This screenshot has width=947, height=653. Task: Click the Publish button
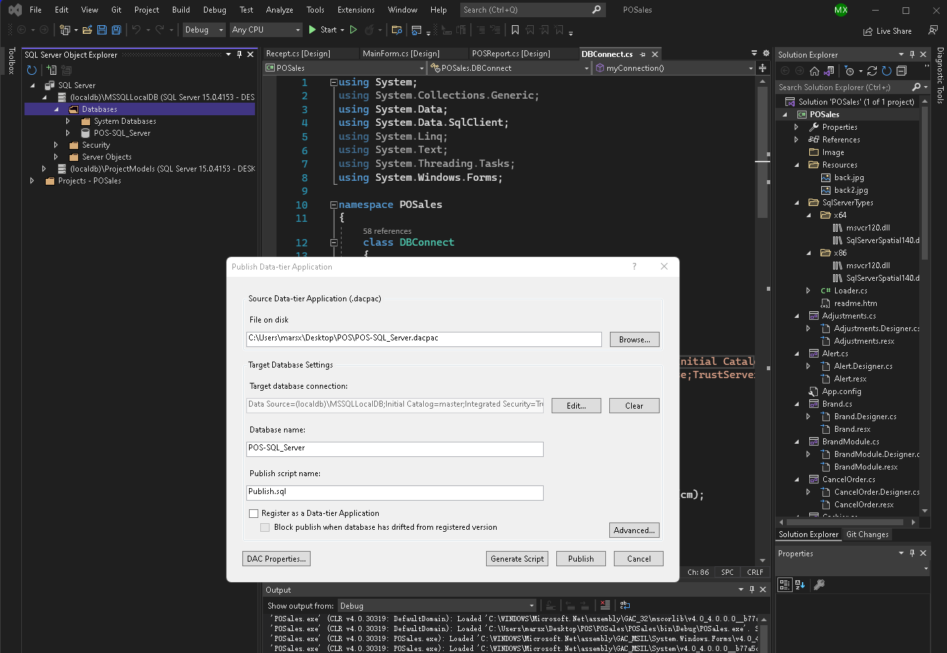point(581,558)
